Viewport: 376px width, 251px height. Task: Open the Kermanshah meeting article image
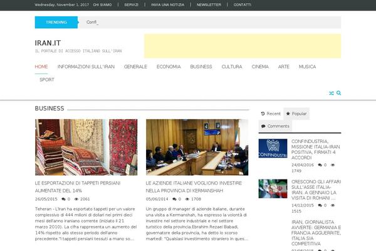pos(197,147)
